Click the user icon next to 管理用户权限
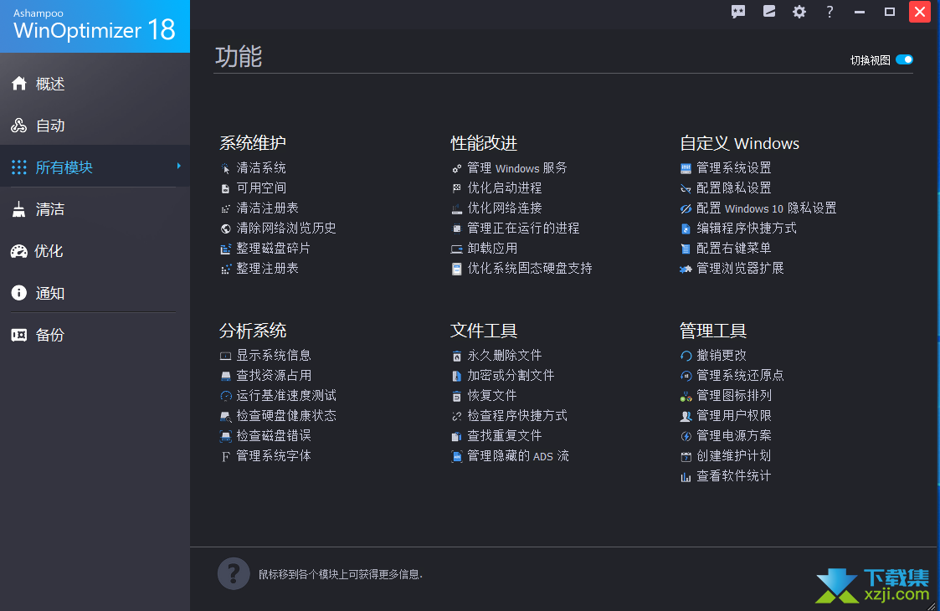The width and height of the screenshot is (940, 611). pos(686,416)
